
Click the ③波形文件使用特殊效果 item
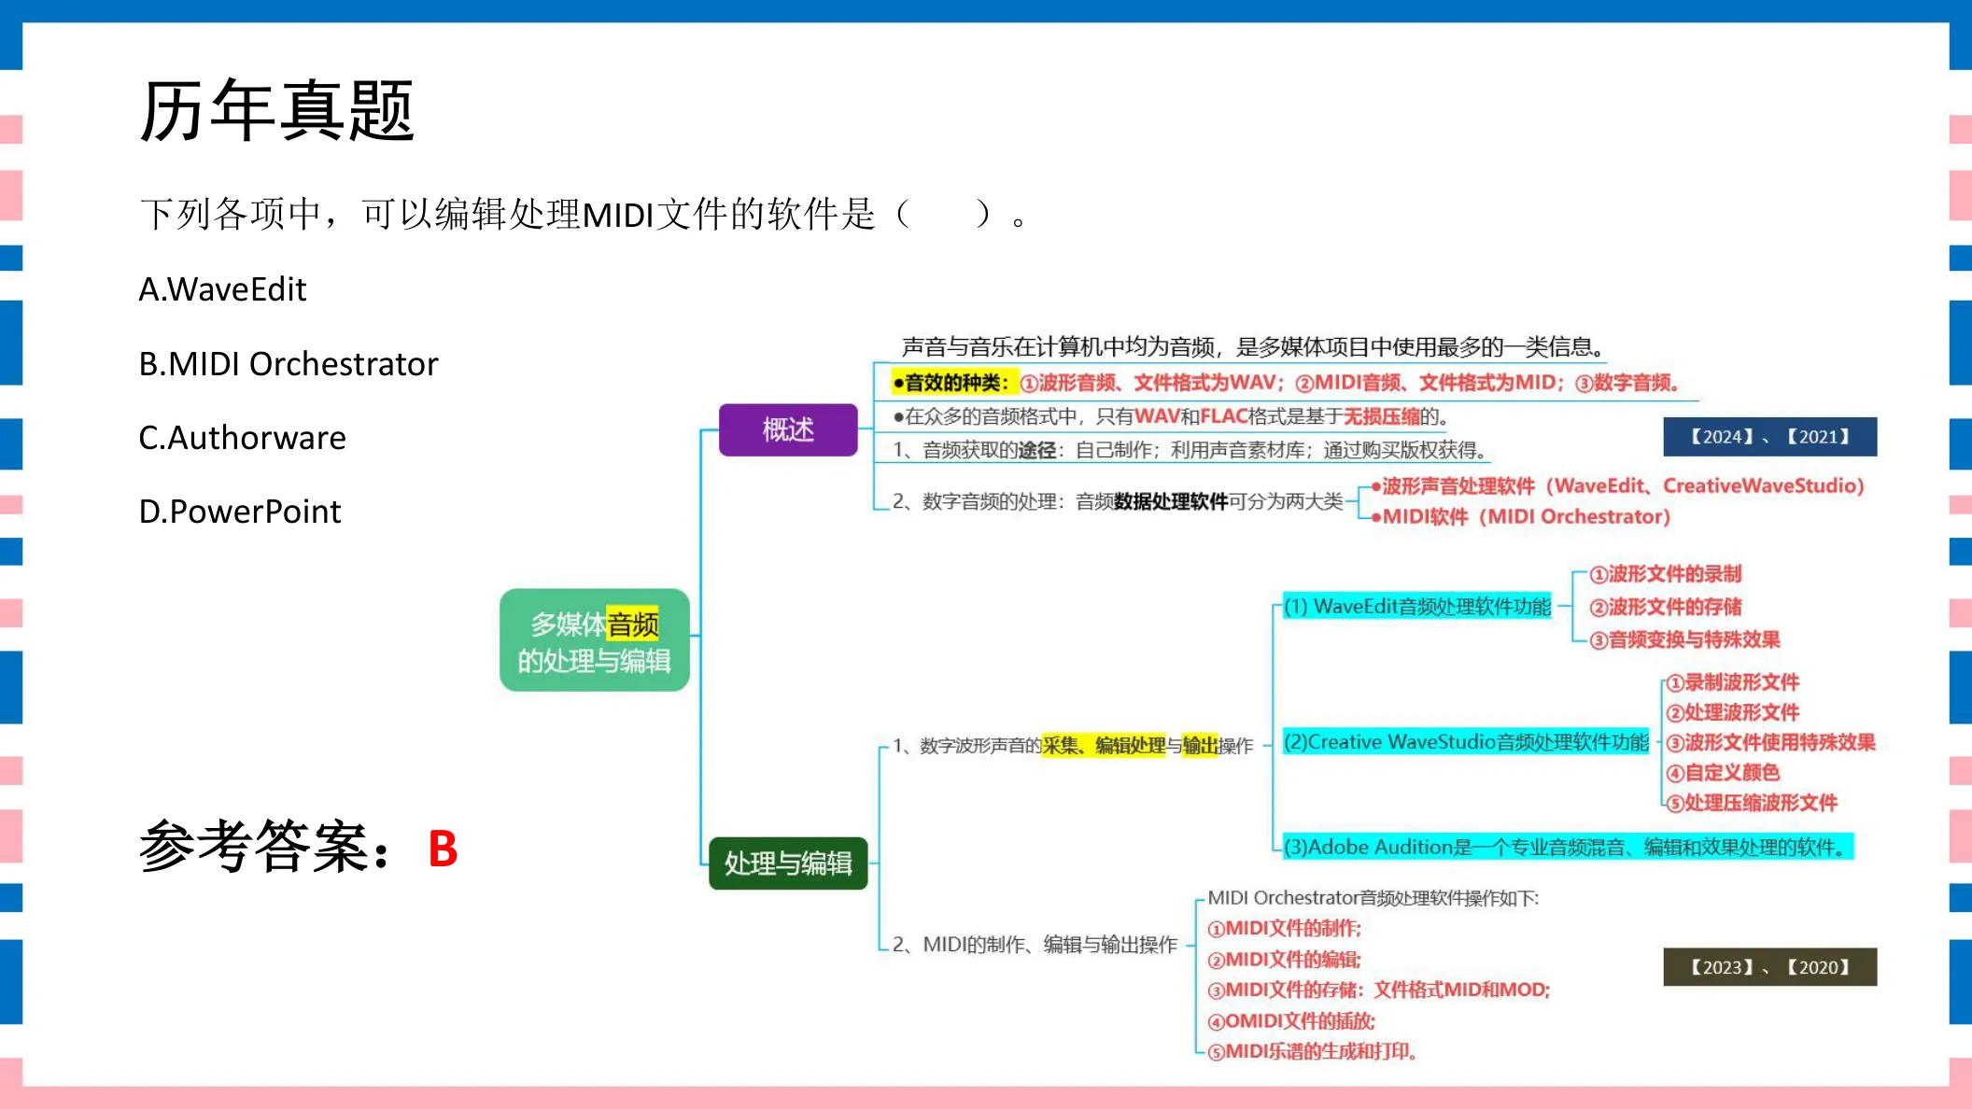click(x=1770, y=742)
